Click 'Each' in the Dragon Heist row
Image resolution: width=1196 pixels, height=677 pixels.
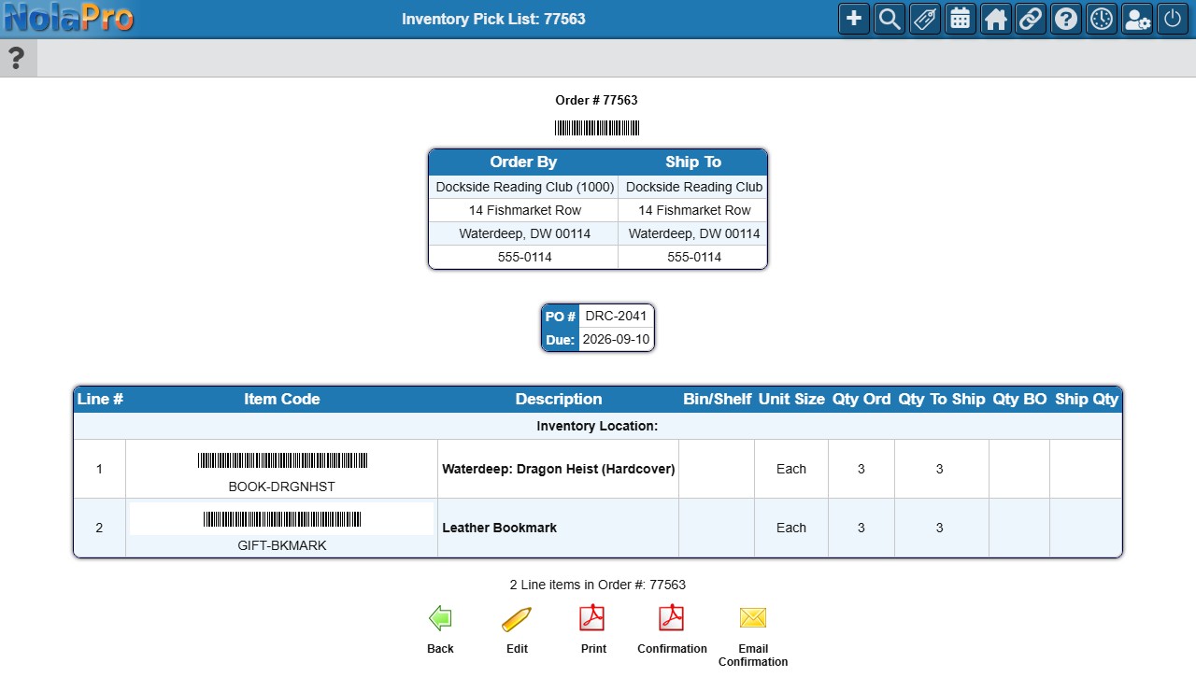coord(791,469)
